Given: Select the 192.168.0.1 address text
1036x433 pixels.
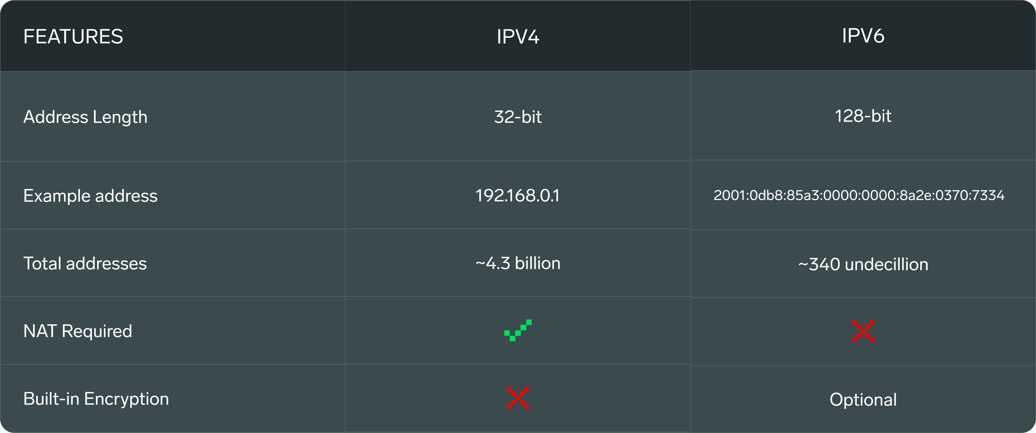Looking at the screenshot, I should (518, 195).
